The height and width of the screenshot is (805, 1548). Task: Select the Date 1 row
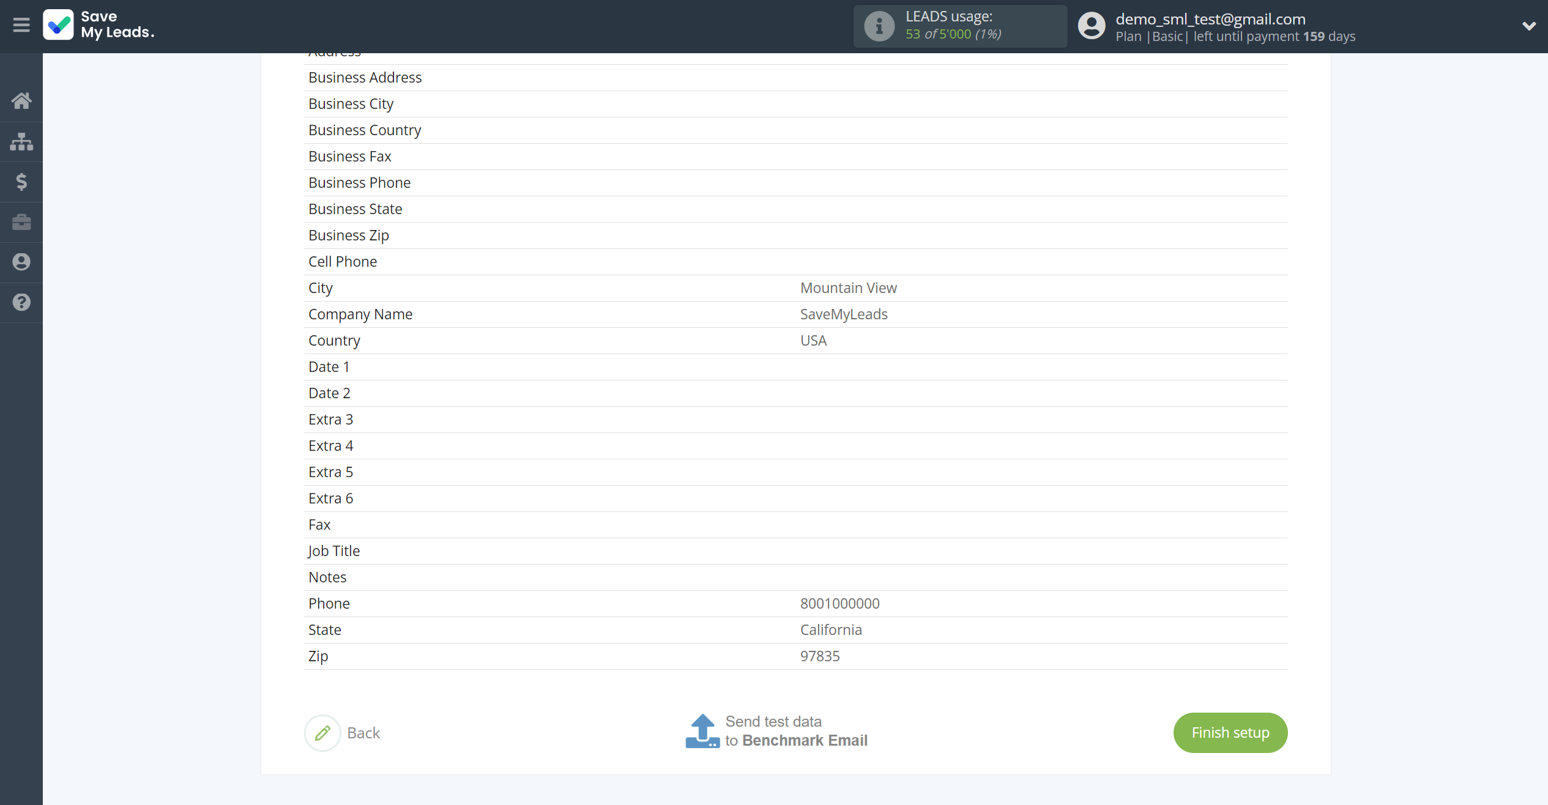tap(795, 367)
